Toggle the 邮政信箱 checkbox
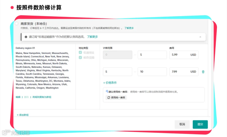227x137 pixels. (x=80, y=57)
